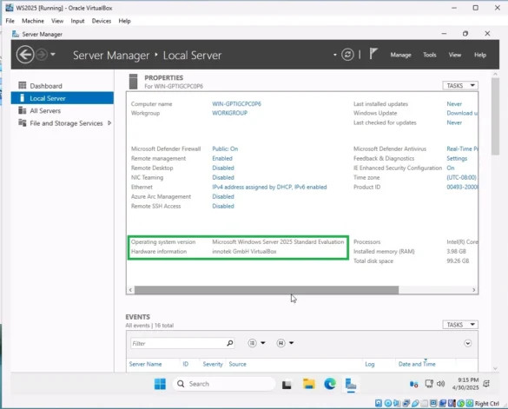This screenshot has width=508, height=409.
Task: Click the WORKGROUP link
Action: click(230, 113)
